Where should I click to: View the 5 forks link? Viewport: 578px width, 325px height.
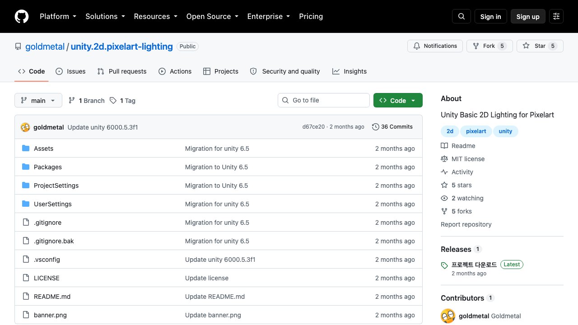456,211
